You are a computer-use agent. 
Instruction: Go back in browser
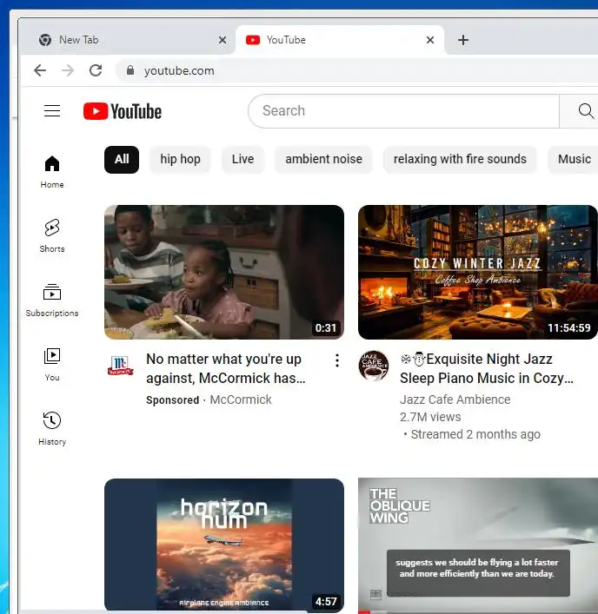[40, 70]
